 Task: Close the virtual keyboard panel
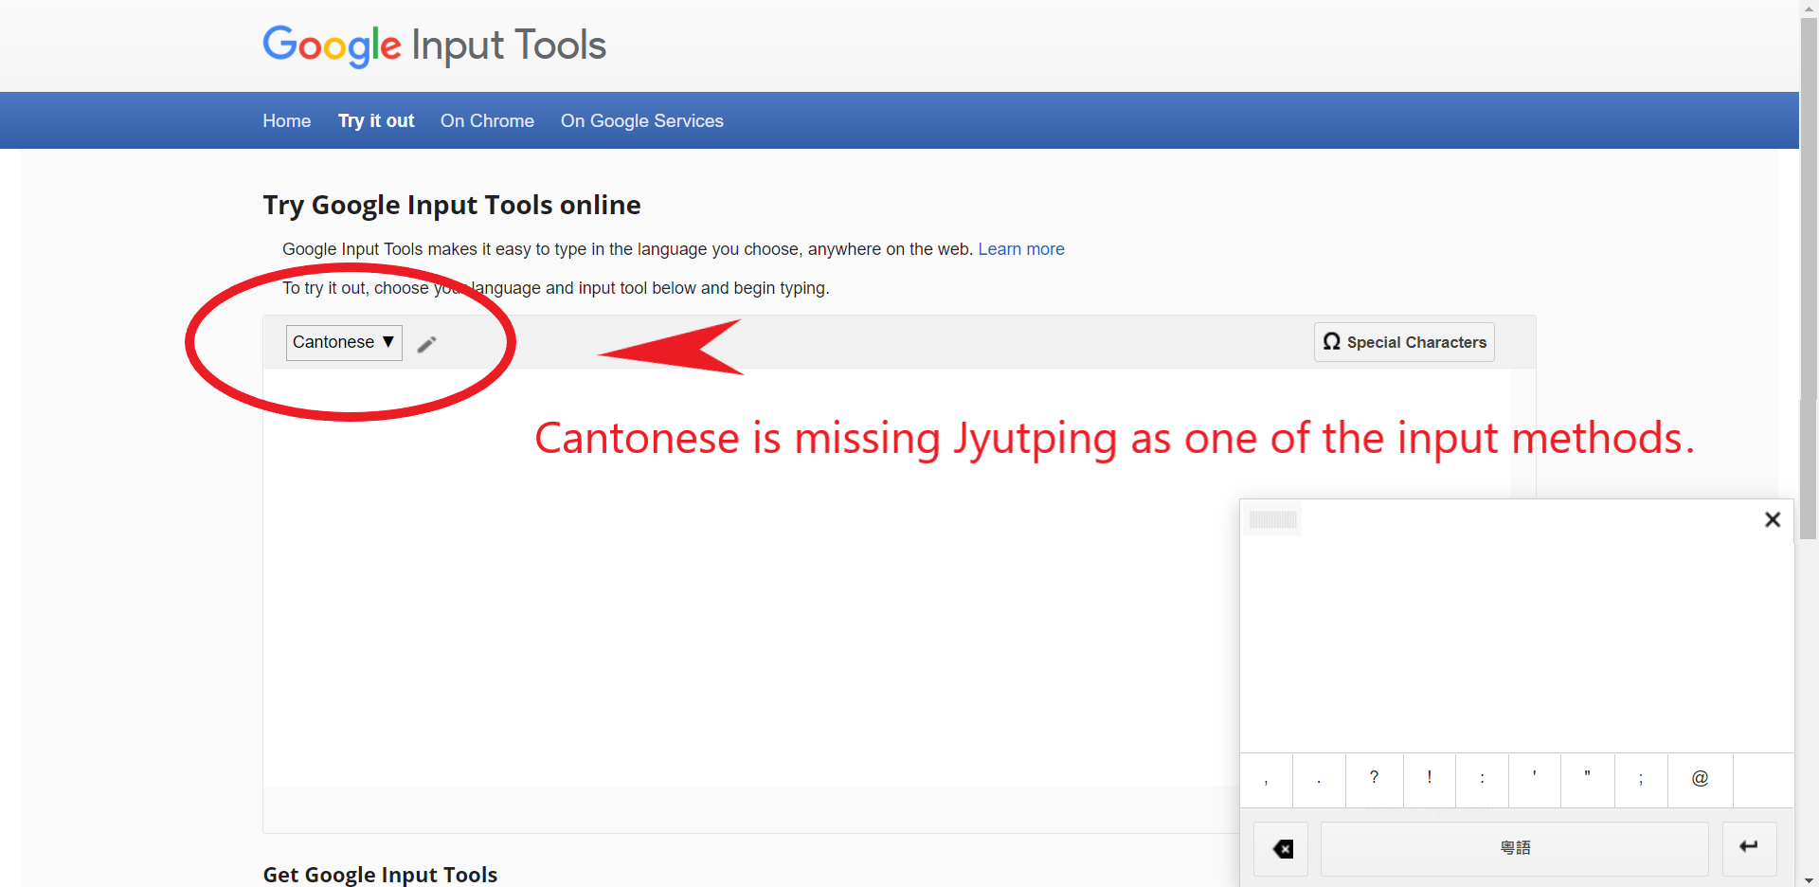(x=1772, y=519)
